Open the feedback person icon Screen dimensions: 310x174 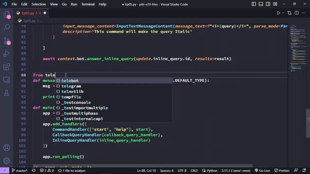[296, 171]
